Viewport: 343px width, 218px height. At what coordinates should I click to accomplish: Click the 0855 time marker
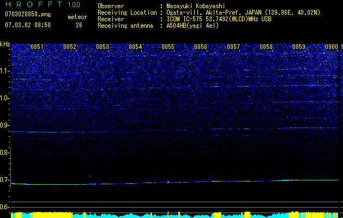[168, 47]
